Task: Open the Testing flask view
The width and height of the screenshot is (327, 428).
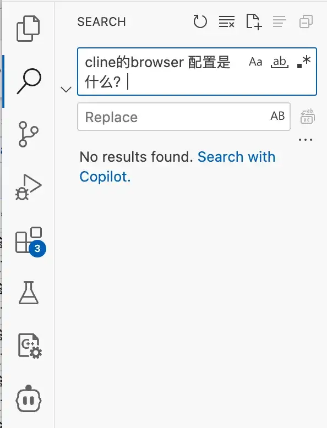Action: pyautogui.click(x=29, y=293)
